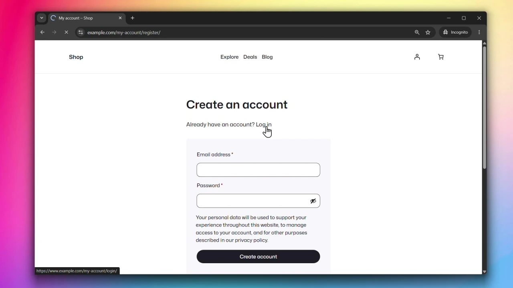
Task: Click the Password label text
Action: pos(208,186)
